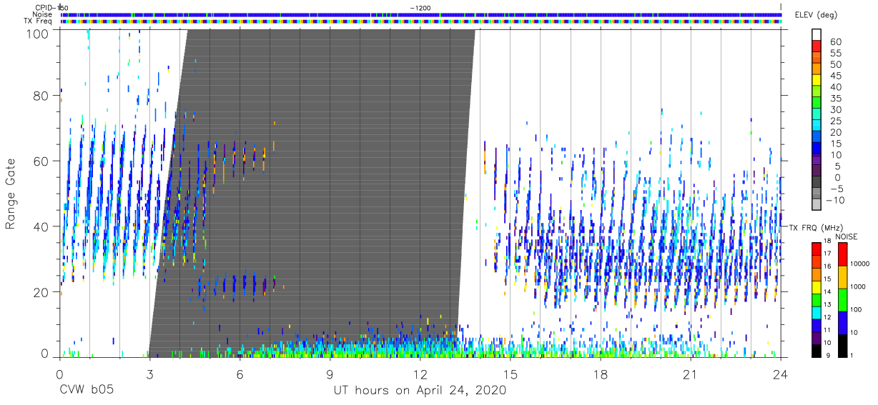
Task: Click the '9' hour tick on UT axis
Action: (330, 374)
